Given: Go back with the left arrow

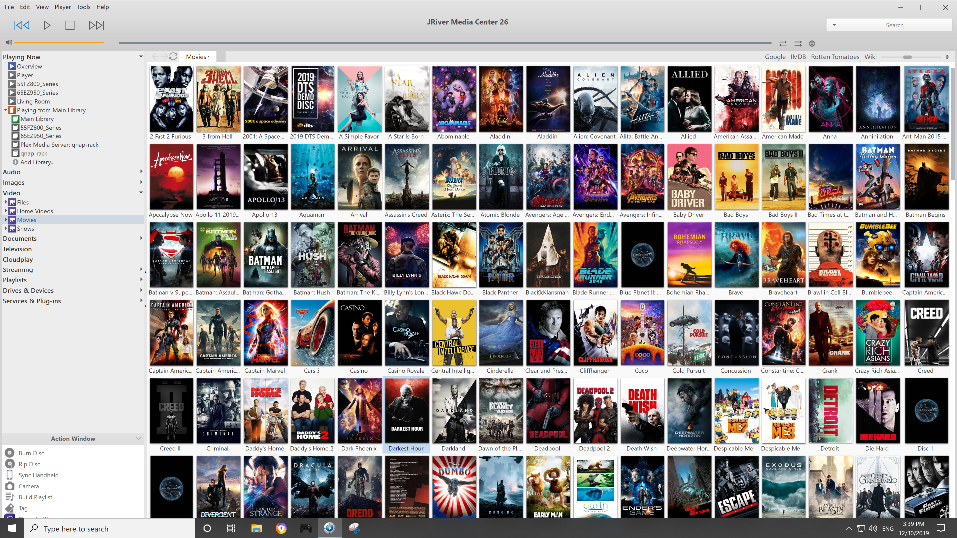Looking at the screenshot, I should [155, 57].
